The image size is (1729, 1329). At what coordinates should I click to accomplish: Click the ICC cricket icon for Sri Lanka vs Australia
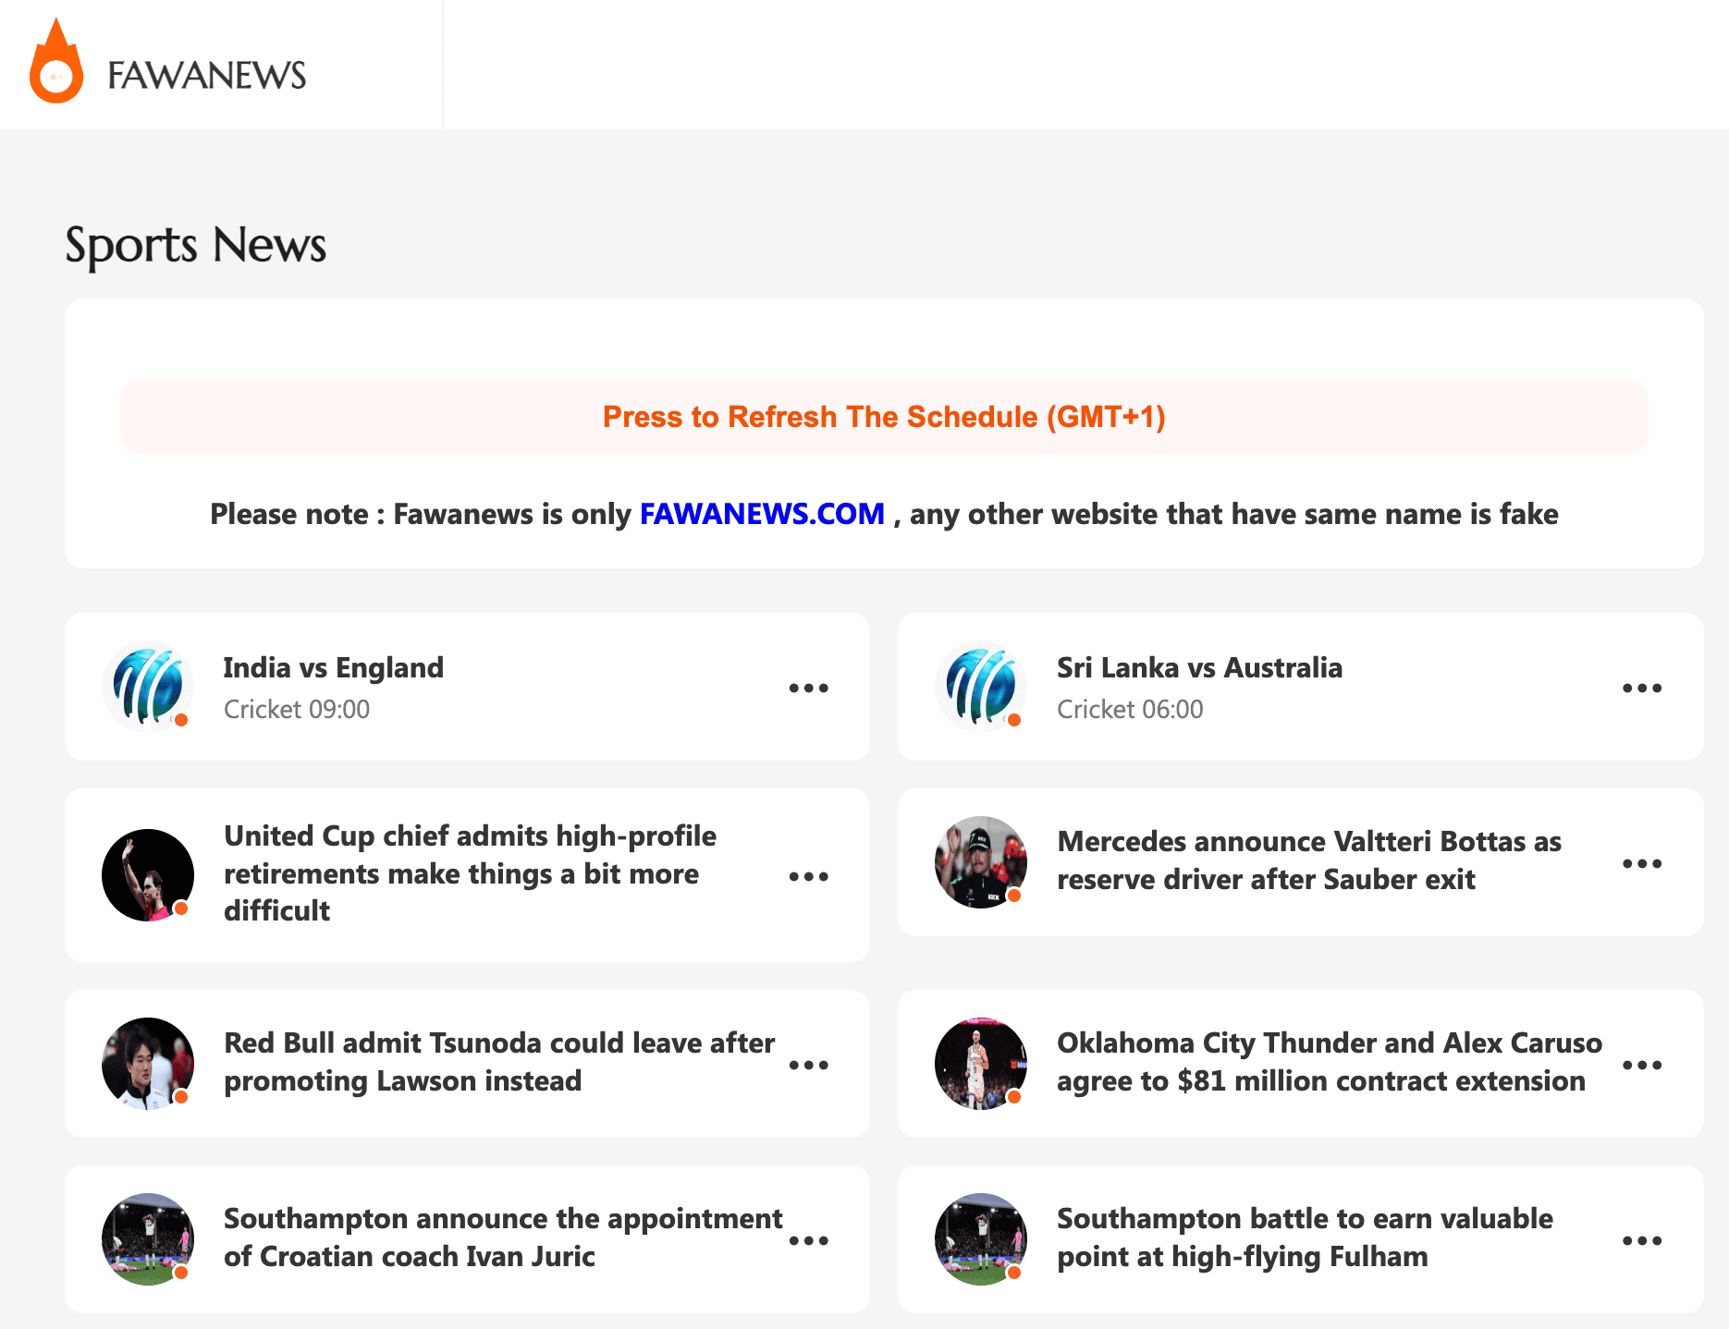pyautogui.click(x=981, y=687)
